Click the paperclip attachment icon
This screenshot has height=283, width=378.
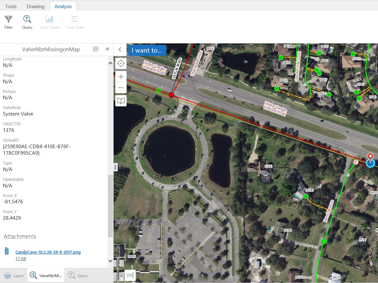[7, 251]
